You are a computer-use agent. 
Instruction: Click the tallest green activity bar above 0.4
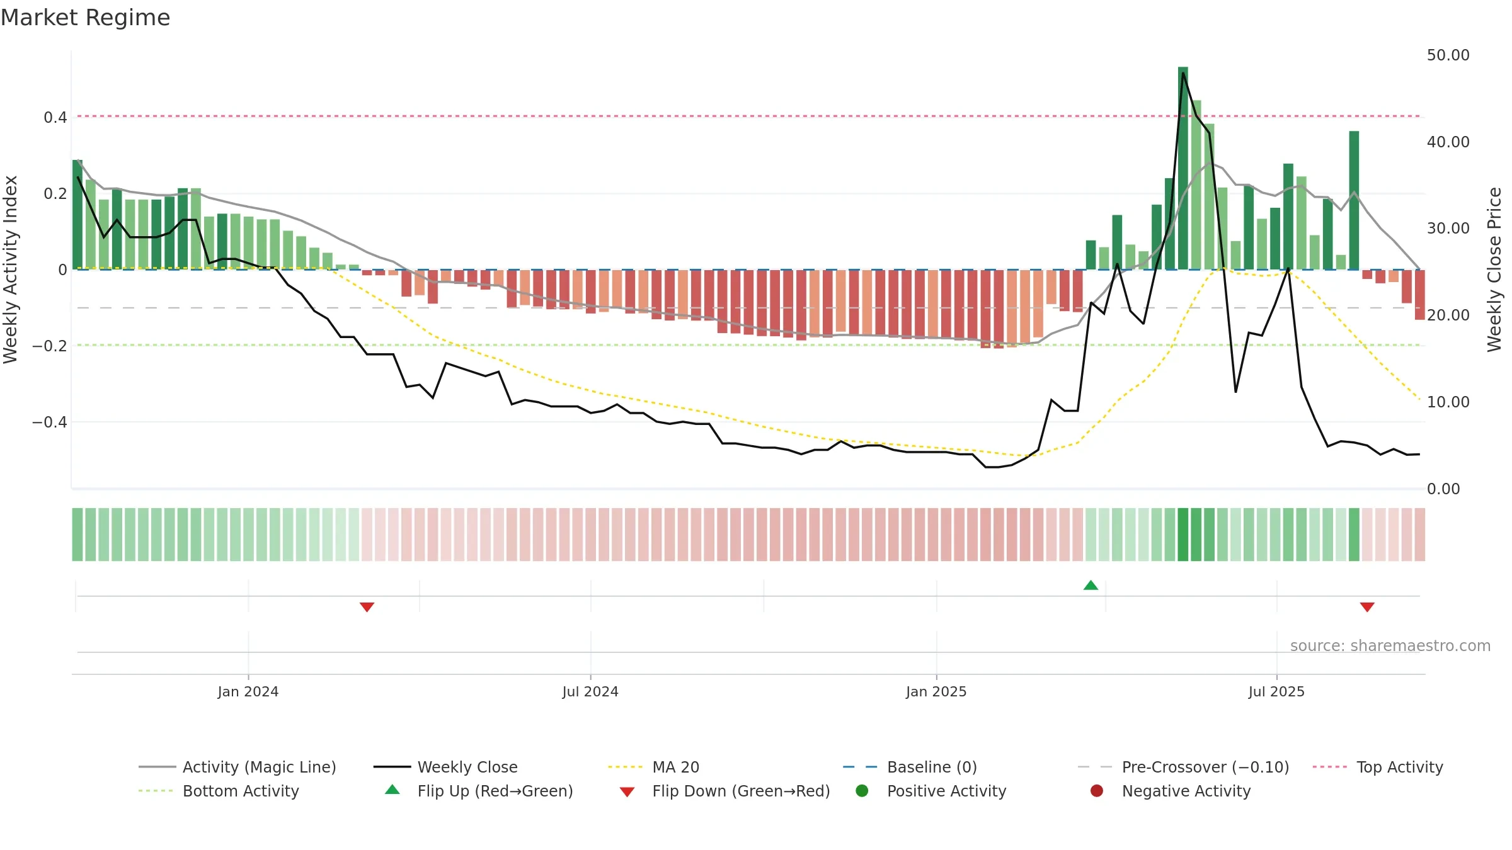(1183, 168)
